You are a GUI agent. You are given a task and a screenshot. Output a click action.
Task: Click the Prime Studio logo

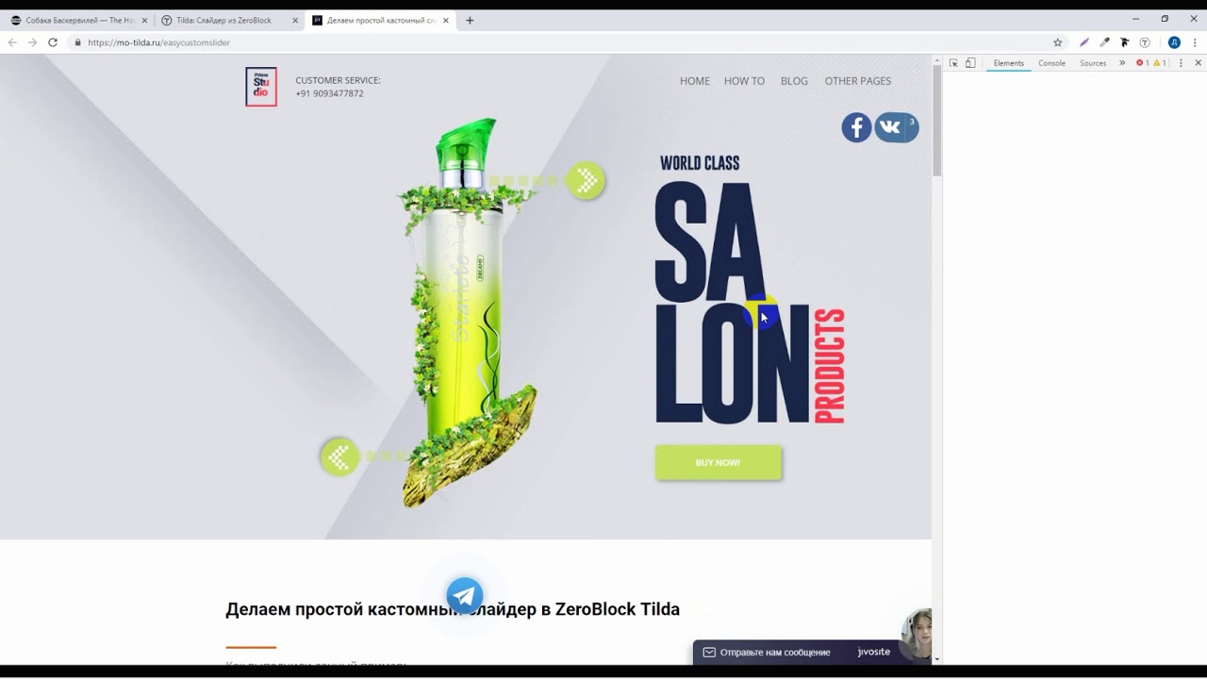pyautogui.click(x=261, y=87)
